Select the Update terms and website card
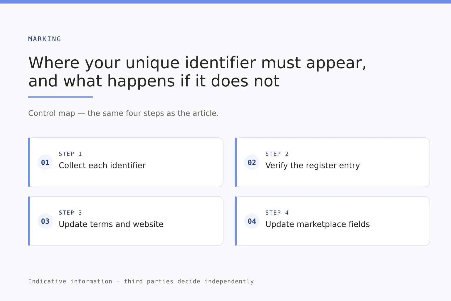Image resolution: width=451 pixels, height=301 pixels. [126, 221]
